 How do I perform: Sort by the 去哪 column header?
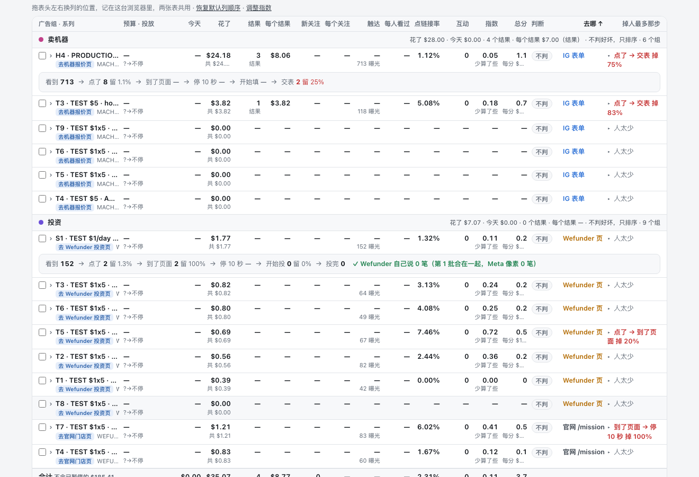pyautogui.click(x=593, y=24)
